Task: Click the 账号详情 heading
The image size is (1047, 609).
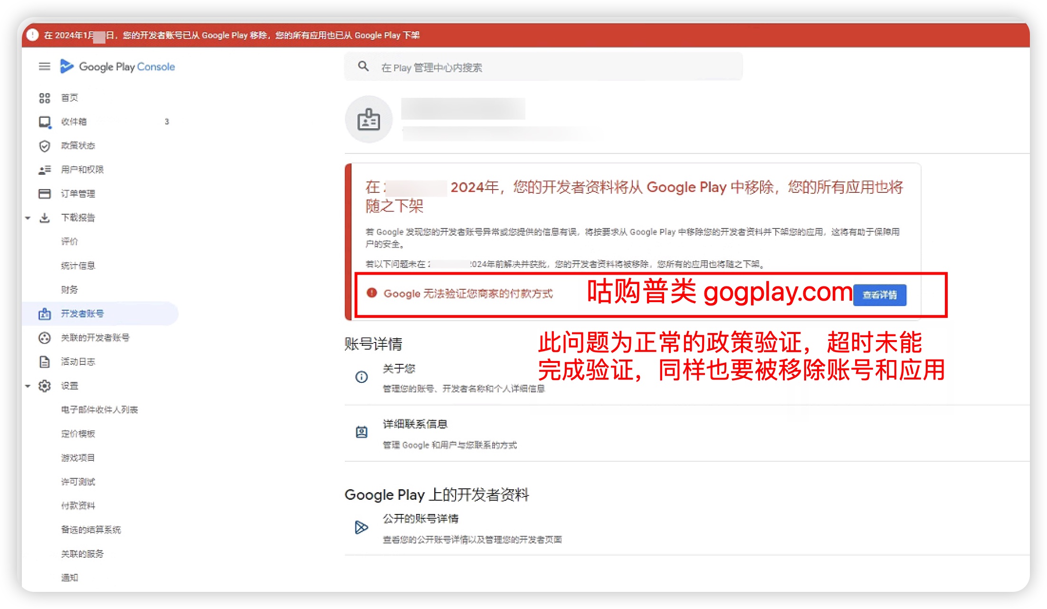Action: (373, 343)
